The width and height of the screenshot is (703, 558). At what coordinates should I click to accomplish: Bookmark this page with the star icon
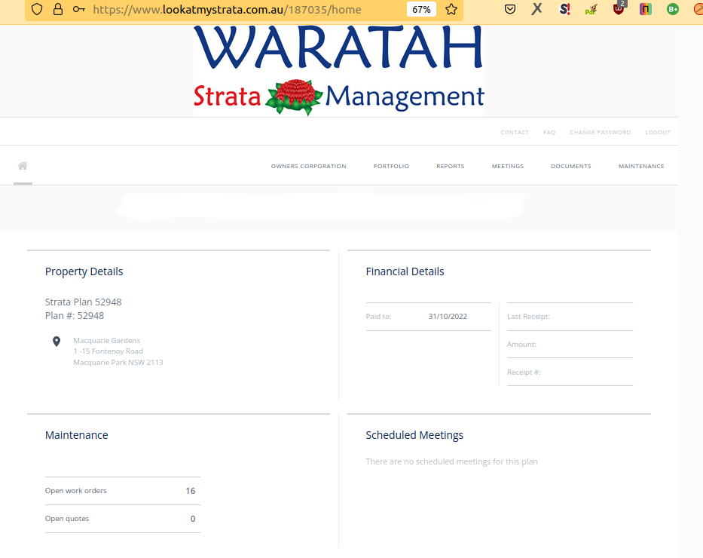[451, 9]
